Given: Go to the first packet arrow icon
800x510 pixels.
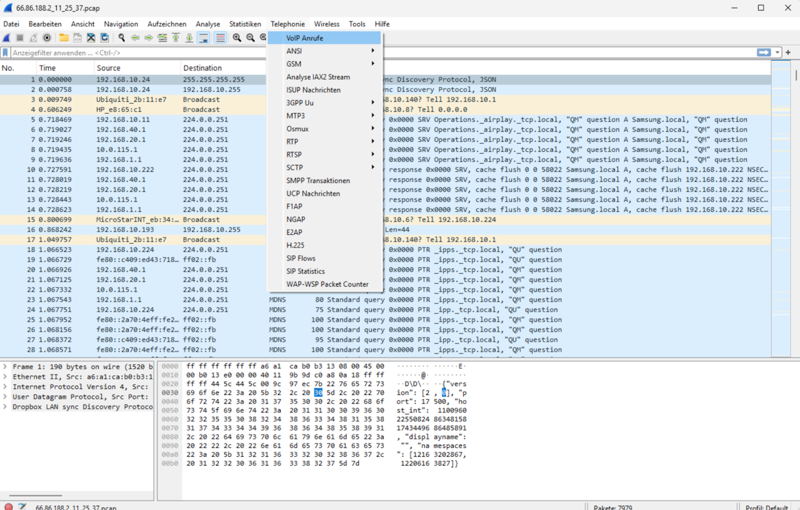Looking at the screenshot, I should (176, 37).
